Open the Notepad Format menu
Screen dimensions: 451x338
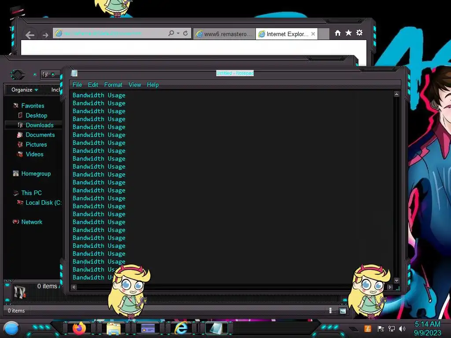click(x=113, y=85)
